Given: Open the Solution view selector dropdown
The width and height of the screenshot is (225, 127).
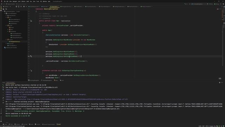Looking at the screenshot, I should click(x=7, y=6).
